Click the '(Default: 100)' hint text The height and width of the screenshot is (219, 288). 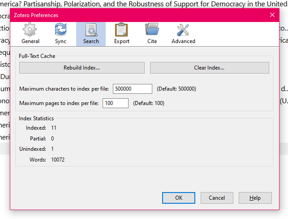pos(149,103)
